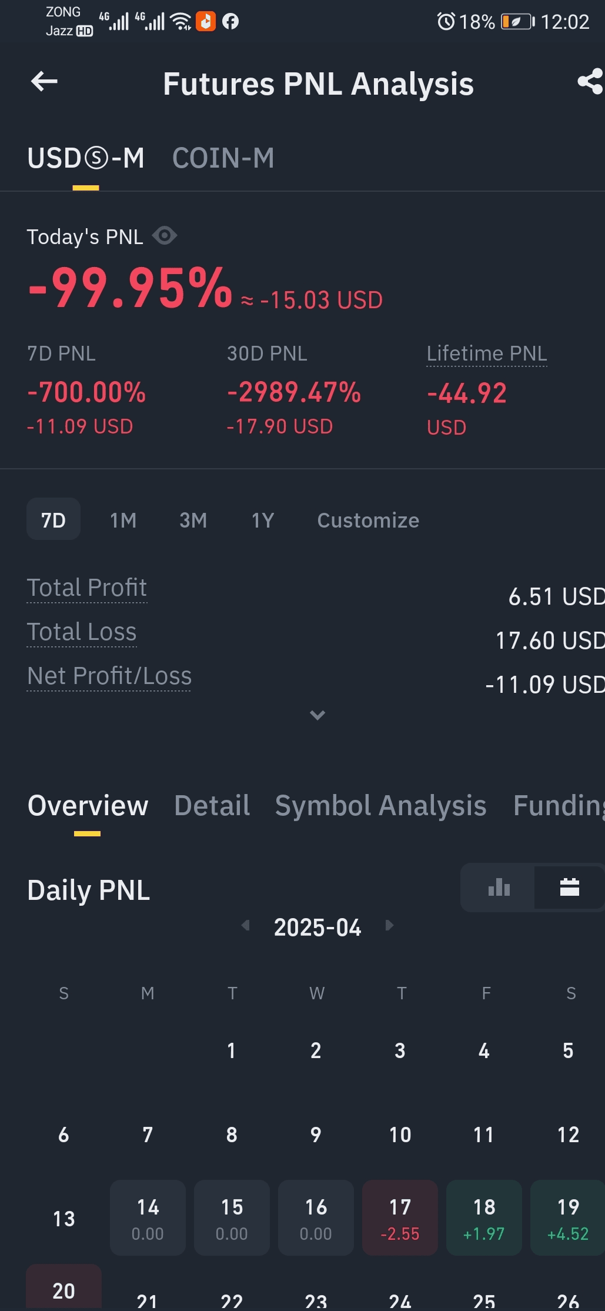This screenshot has height=1311, width=605.
Task: Open the Symbol Analysis tab
Action: point(380,805)
